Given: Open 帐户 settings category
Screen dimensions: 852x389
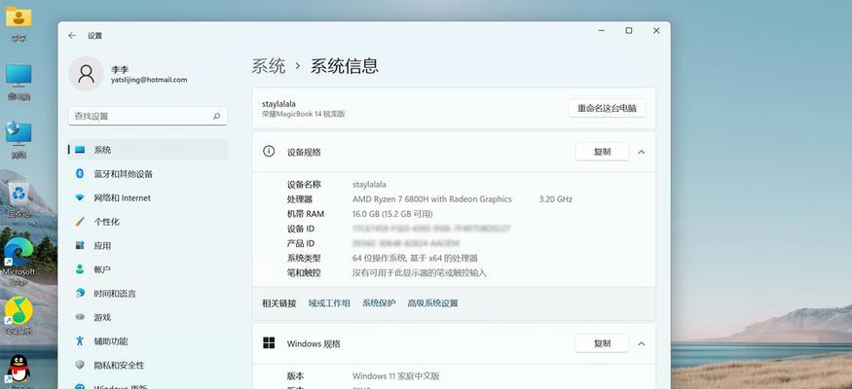Looking at the screenshot, I should tap(148, 269).
